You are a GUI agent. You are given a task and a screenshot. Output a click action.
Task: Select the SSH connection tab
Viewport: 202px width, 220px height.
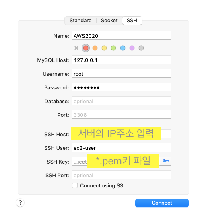(132, 21)
